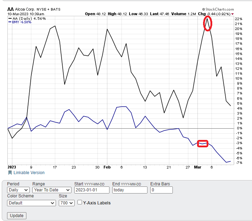Click the 'Alcoa Corp.' company name

coord(25,9)
